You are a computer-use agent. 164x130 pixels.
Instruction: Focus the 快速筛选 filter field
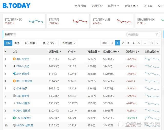pos(143,34)
